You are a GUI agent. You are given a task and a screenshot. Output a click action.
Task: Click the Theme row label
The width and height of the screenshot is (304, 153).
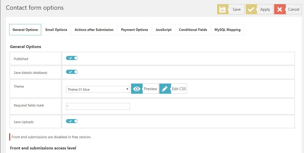pyautogui.click(x=19, y=86)
